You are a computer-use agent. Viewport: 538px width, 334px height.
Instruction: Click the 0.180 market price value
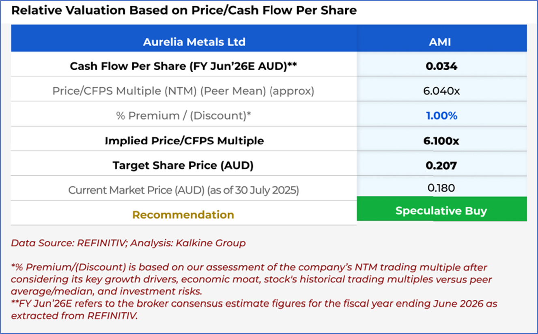click(441, 188)
